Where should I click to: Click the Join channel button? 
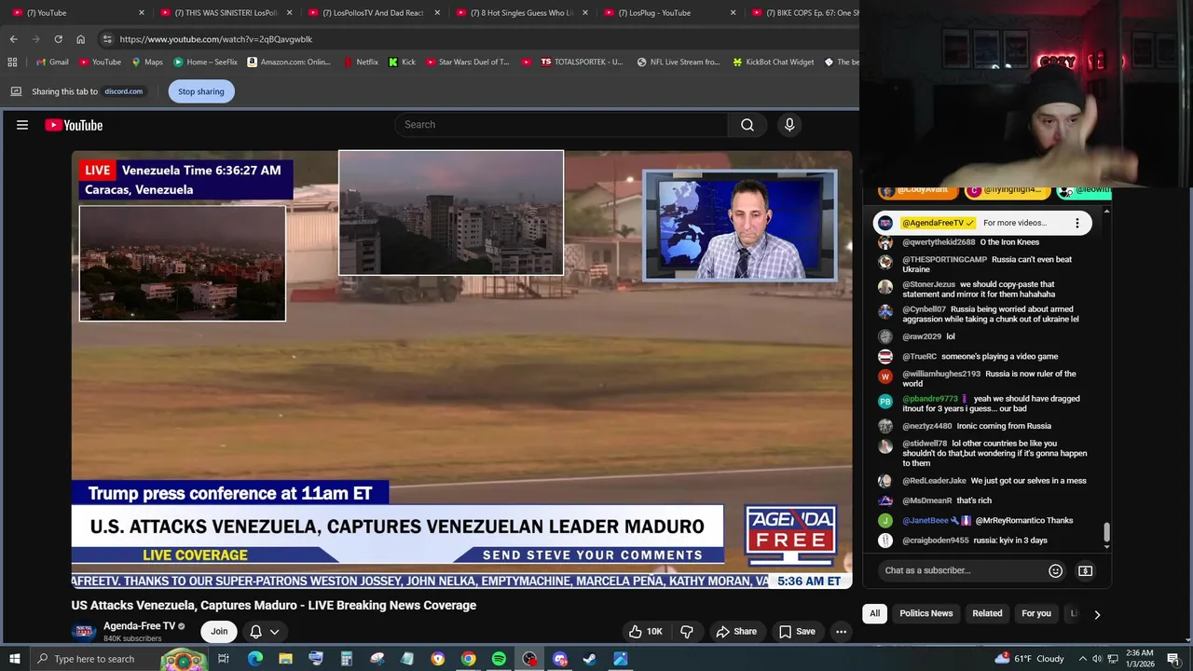(x=219, y=632)
